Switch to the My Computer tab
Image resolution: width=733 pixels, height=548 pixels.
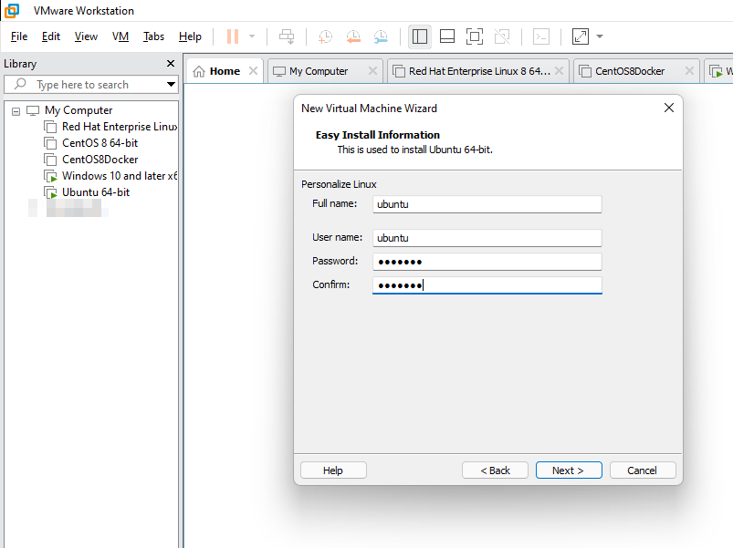point(319,71)
